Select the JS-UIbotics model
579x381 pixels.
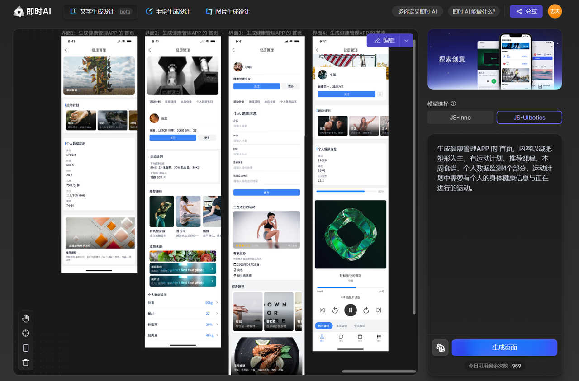pyautogui.click(x=529, y=118)
